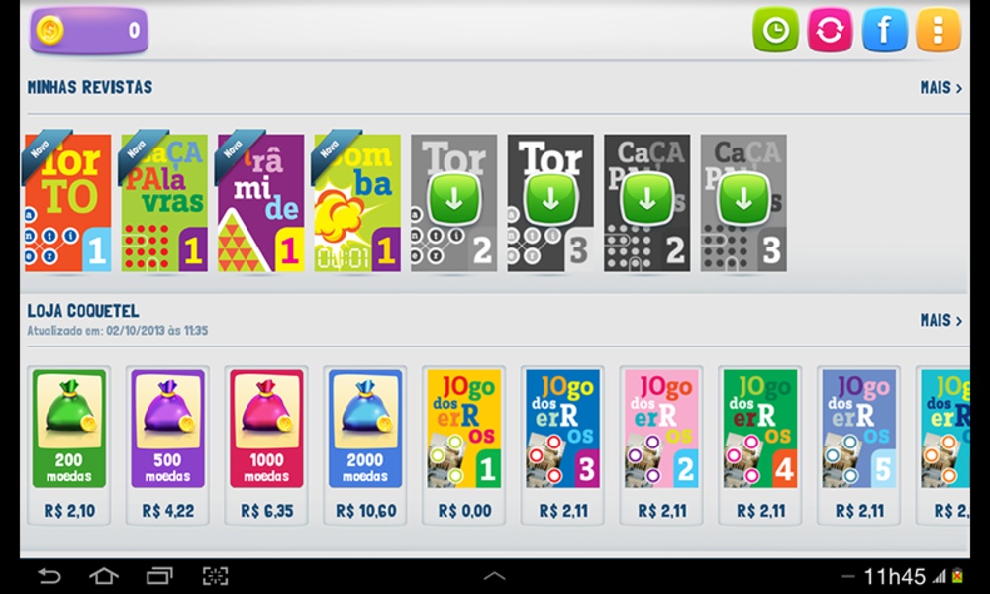990x594 pixels.
Task: Select free Jogo dos Erros 1 for R$ 0,00
Action: [x=464, y=445]
